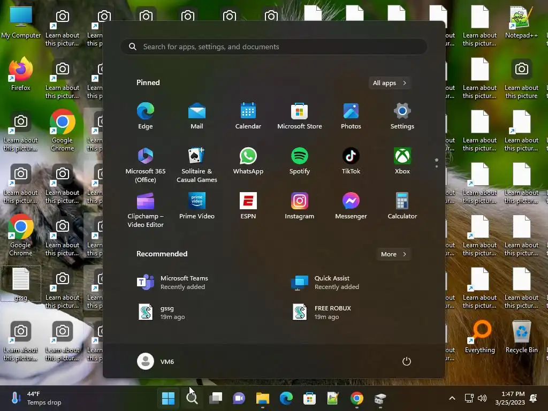The width and height of the screenshot is (548, 411).
Task: Open the Photos app
Action: (351, 116)
